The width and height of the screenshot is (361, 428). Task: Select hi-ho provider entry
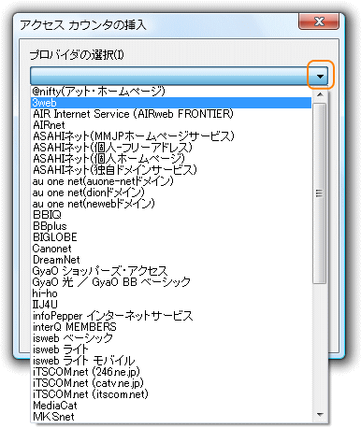[x=171, y=293]
